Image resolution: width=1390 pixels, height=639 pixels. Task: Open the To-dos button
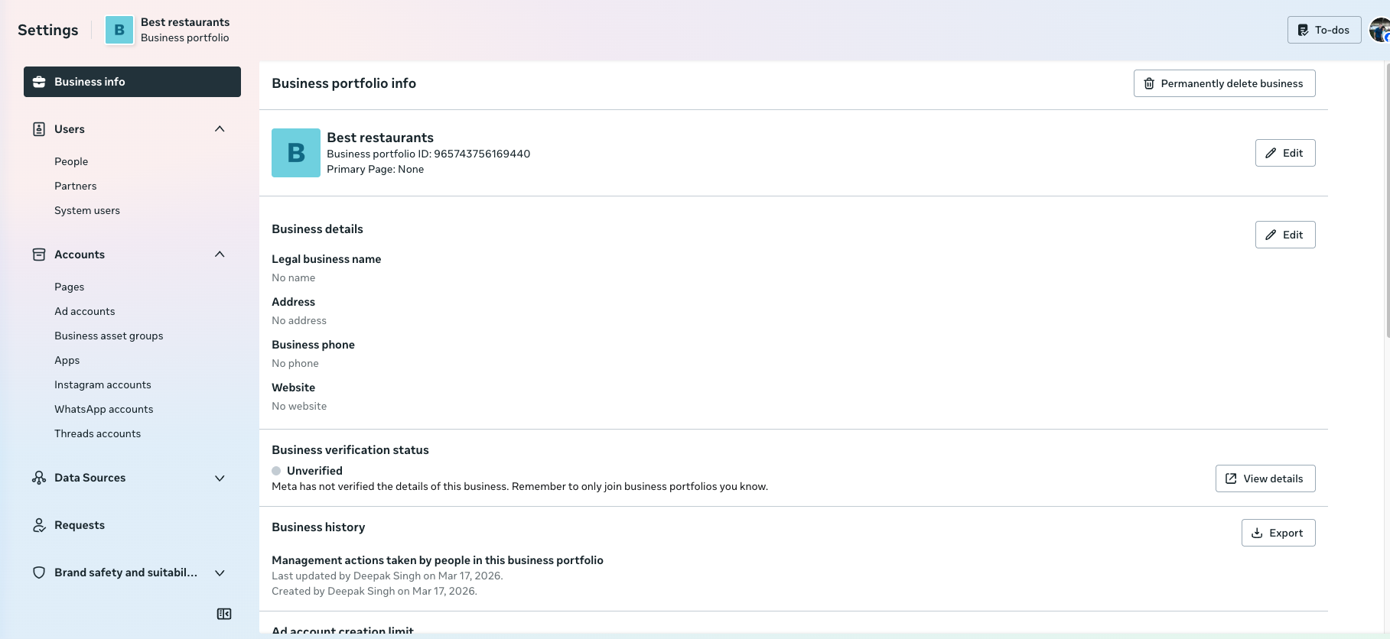1324,30
